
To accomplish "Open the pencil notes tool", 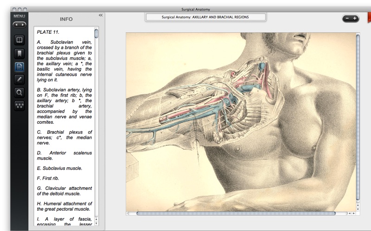I will coord(19,79).
